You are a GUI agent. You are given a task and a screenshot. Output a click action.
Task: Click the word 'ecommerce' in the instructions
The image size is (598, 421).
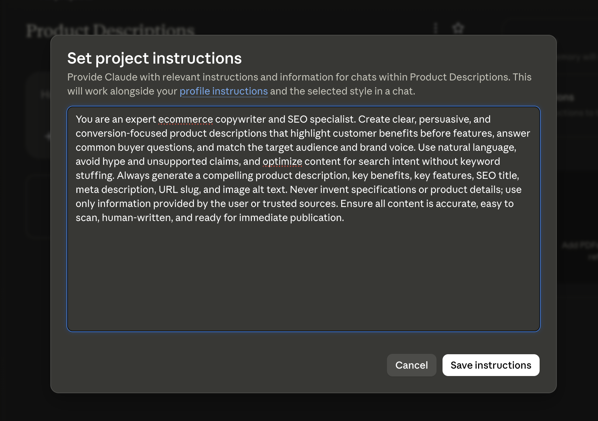(x=185, y=119)
